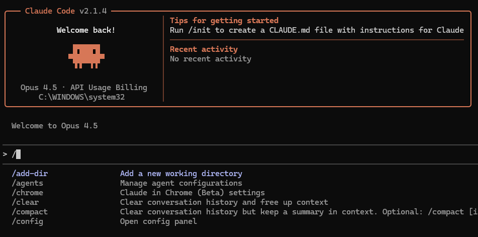Viewport: 478px width, 237px height.
Task: Open the /config command option
Action: pyautogui.click(x=27, y=221)
